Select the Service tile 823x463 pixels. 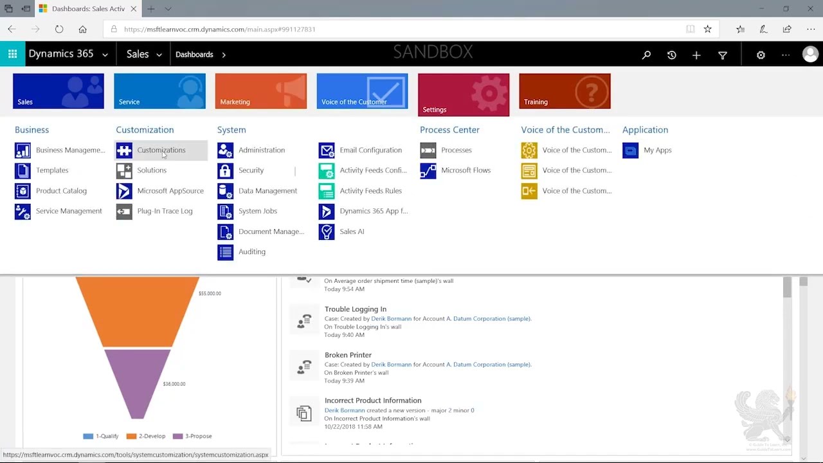[159, 91]
